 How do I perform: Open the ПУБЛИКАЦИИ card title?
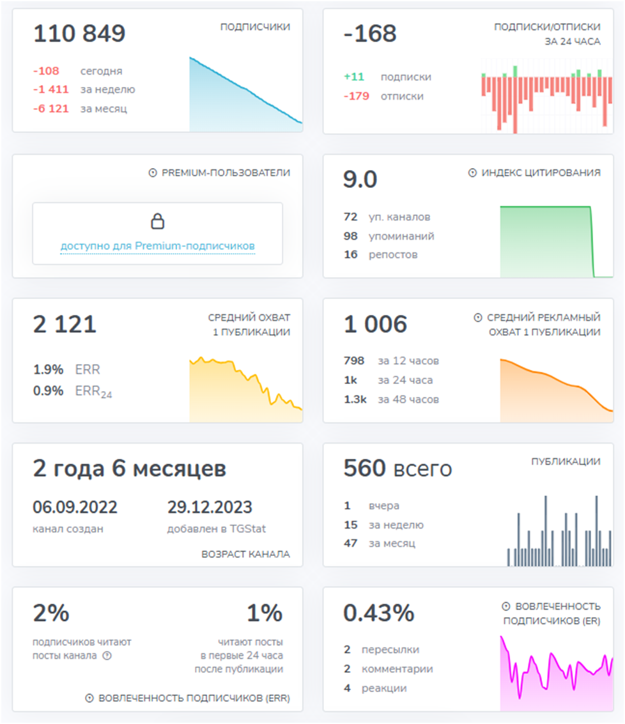point(566,461)
